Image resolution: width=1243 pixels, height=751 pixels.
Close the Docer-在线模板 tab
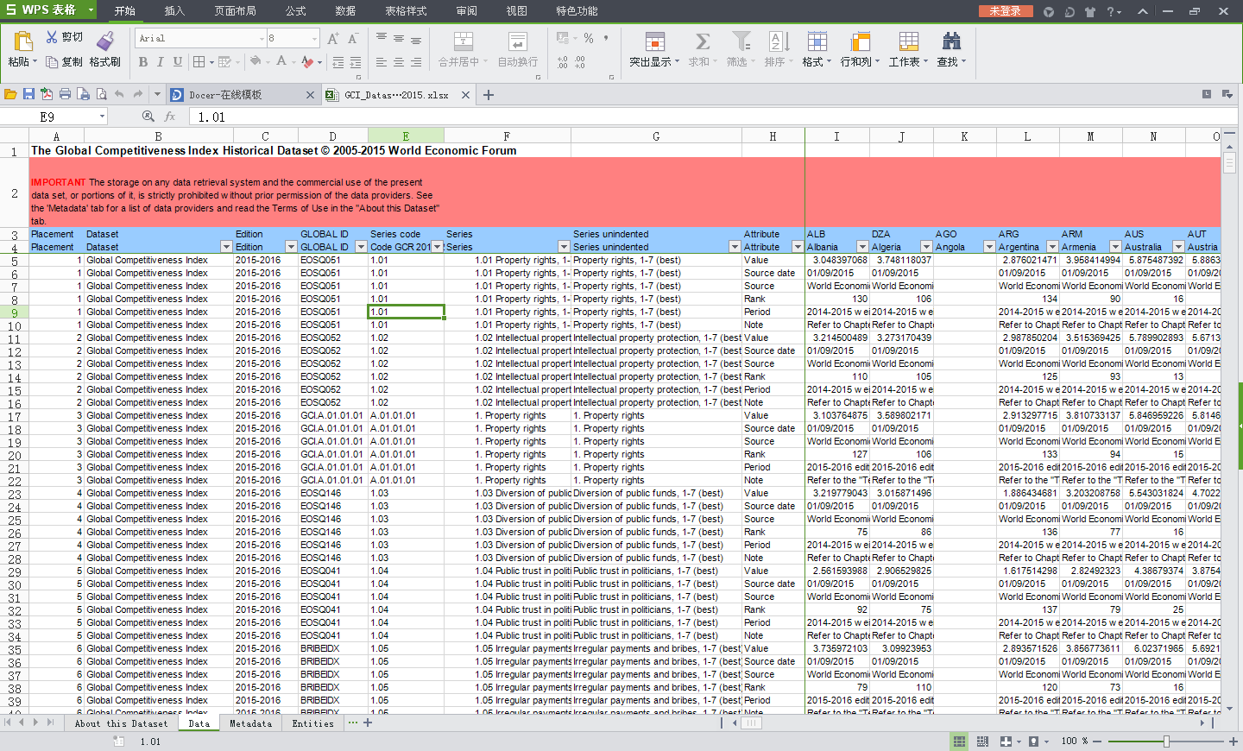coord(310,95)
